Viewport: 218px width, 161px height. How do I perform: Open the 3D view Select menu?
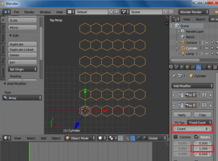coord(31,138)
